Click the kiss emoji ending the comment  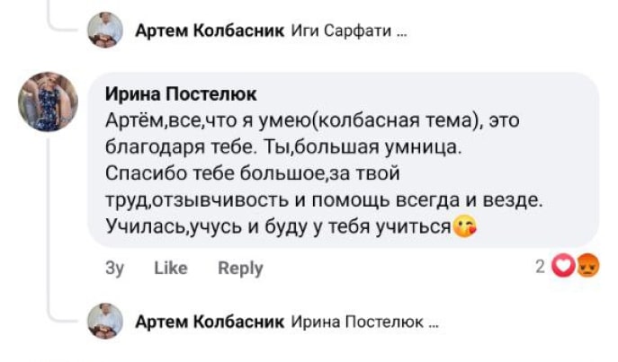[465, 227]
